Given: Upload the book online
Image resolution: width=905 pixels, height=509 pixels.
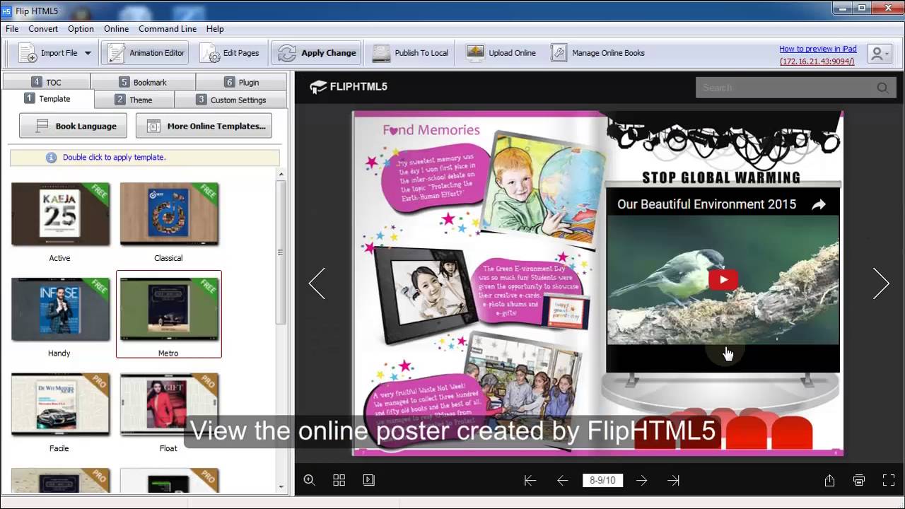Looking at the screenshot, I should (501, 53).
